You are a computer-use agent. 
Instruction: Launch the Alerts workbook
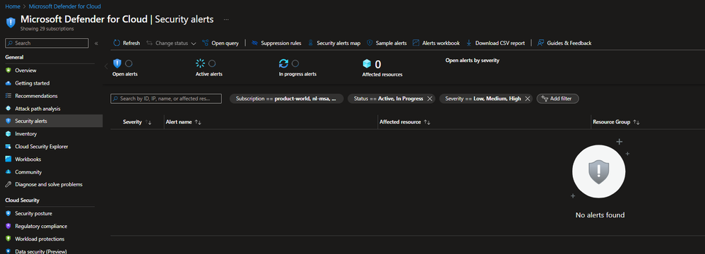436,43
